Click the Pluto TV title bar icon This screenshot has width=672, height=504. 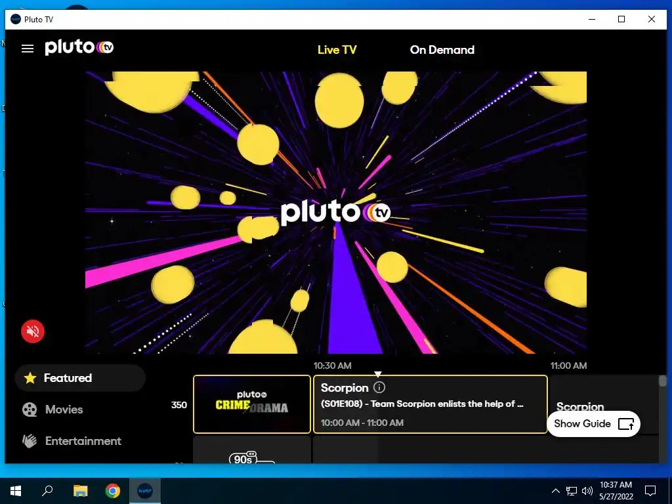tap(16, 19)
